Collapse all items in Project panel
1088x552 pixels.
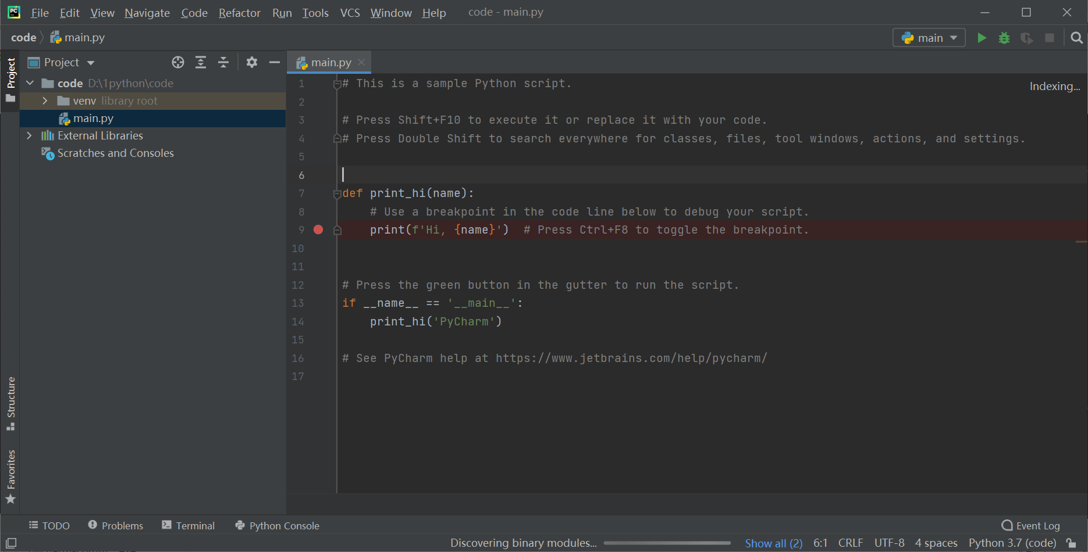223,62
